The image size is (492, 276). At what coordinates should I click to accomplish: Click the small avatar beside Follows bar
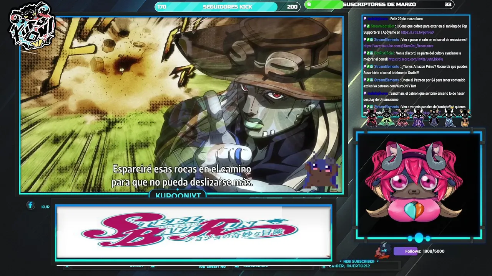click(x=383, y=250)
